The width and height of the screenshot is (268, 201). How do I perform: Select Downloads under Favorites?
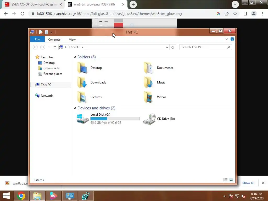click(x=51, y=68)
